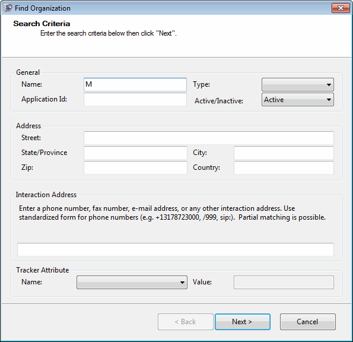This screenshot has height=342, width=353.
Task: Open the Type dropdown
Action: pos(298,84)
